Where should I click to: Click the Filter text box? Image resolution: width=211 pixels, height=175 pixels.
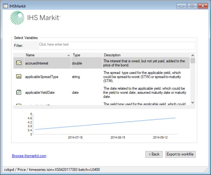point(116,45)
